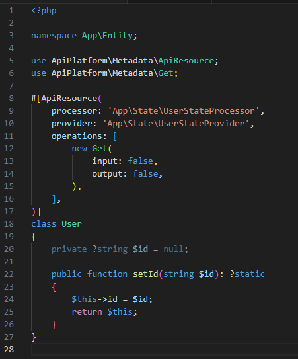
Task: Click the 'setId' method name
Action: point(145,274)
